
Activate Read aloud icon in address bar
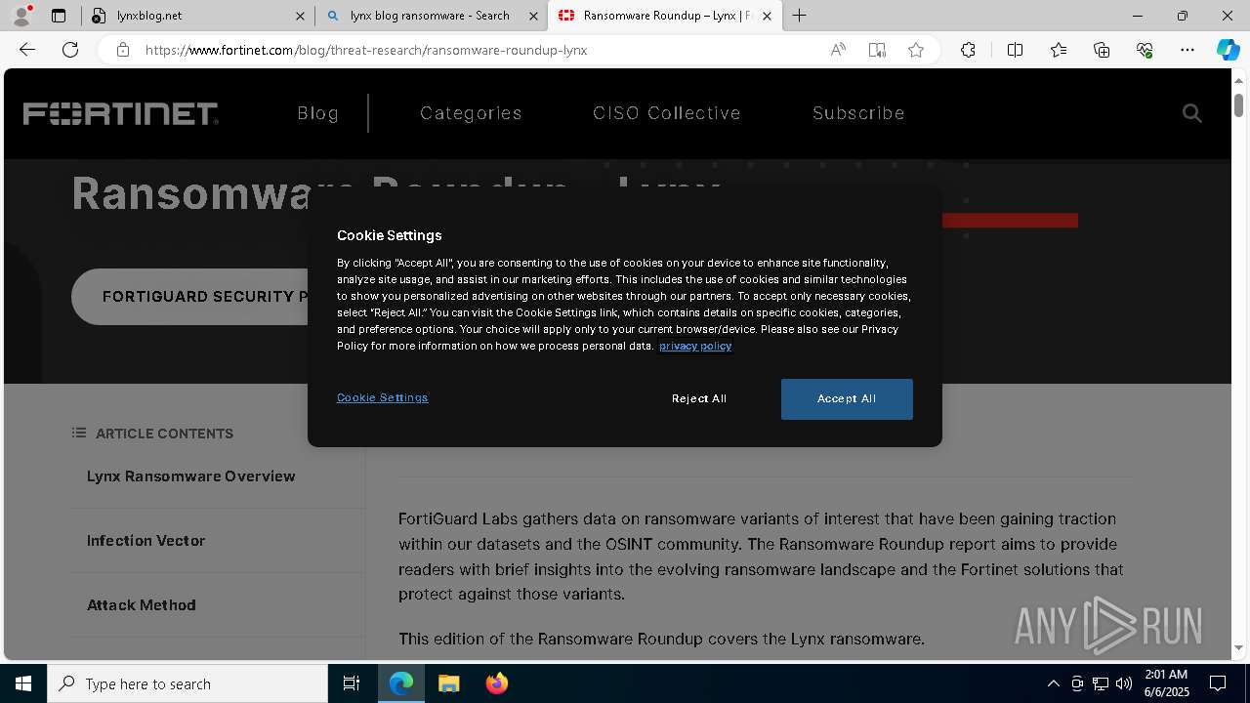pyautogui.click(x=838, y=50)
